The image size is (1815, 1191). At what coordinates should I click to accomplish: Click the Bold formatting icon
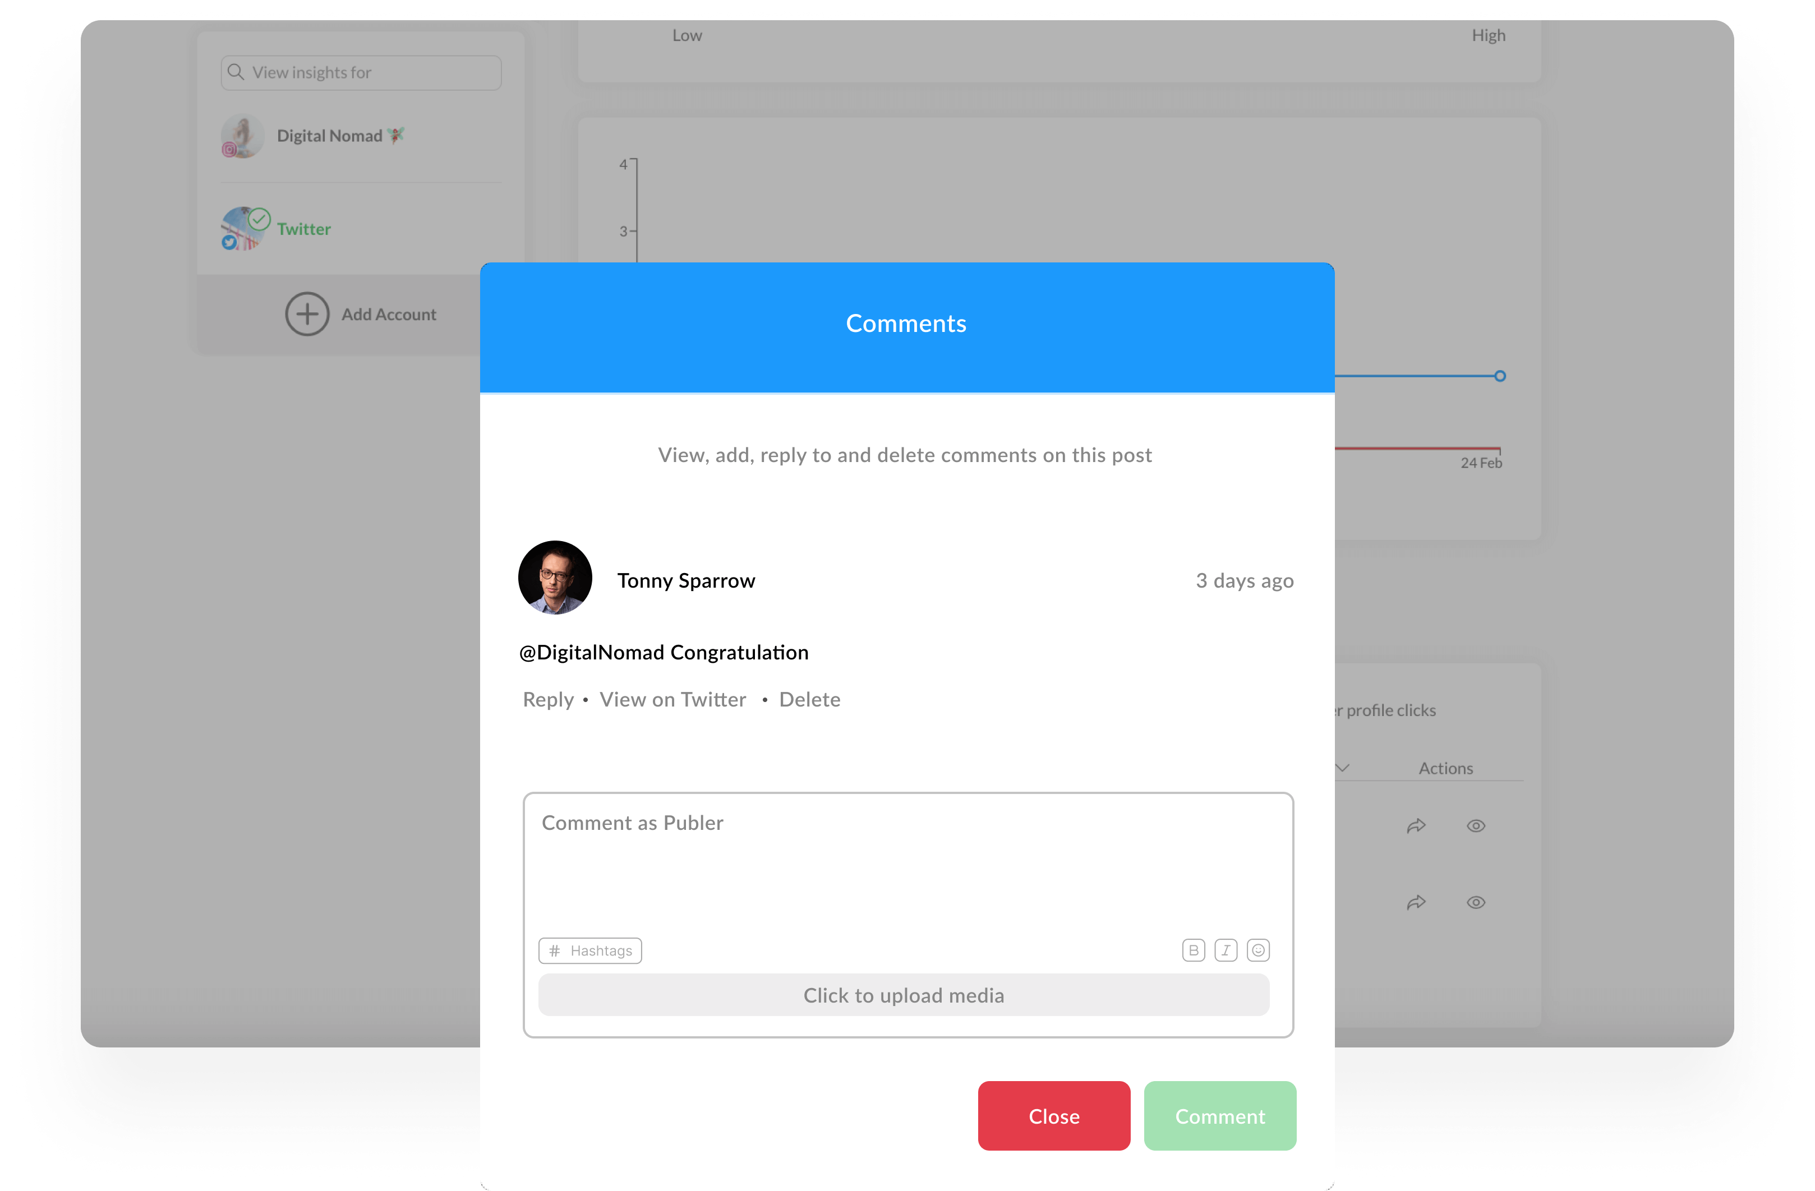coord(1193,950)
